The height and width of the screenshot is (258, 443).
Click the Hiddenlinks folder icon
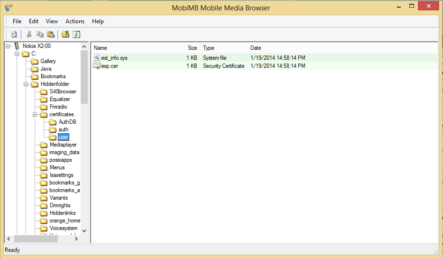pyautogui.click(x=44, y=213)
